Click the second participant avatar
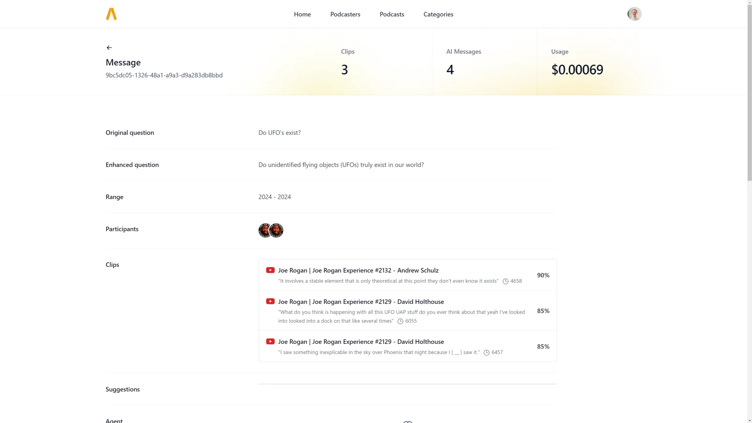 [277, 230]
